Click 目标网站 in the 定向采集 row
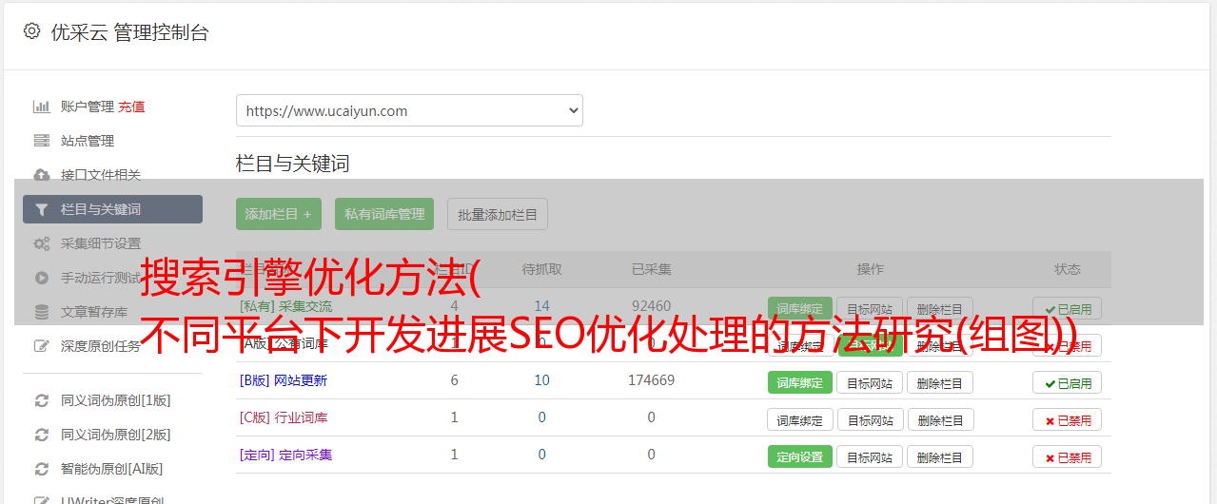 pos(870,456)
